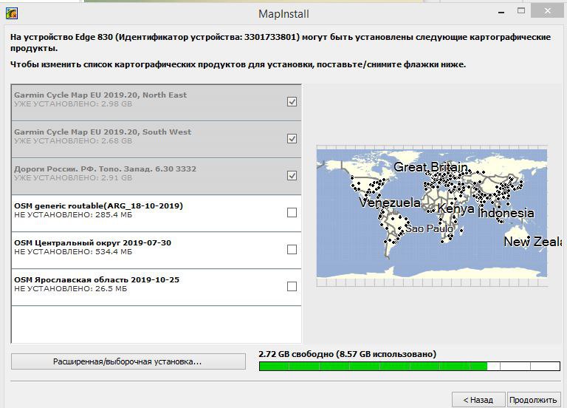This screenshot has height=408, width=567.
Task: Click the 2.72 GB свободно storage label
Action: (x=347, y=354)
